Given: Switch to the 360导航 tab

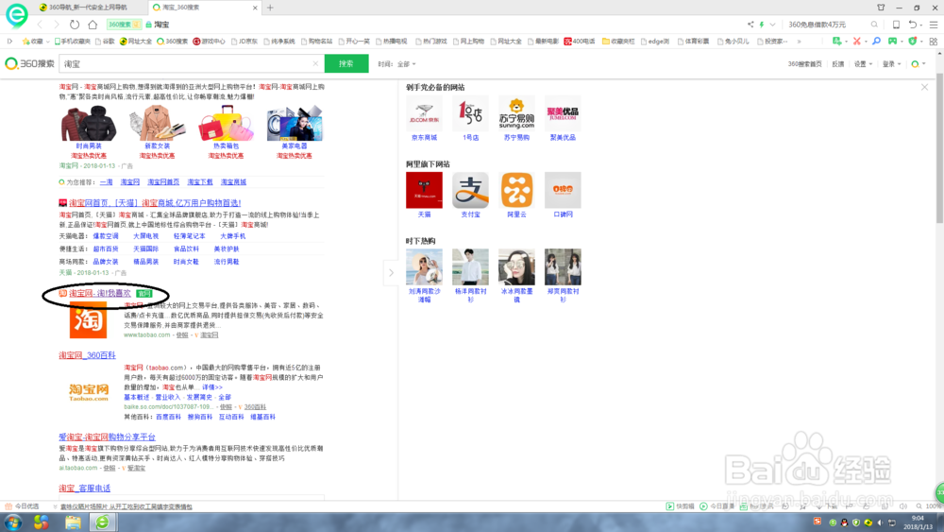Looking at the screenshot, I should [87, 8].
